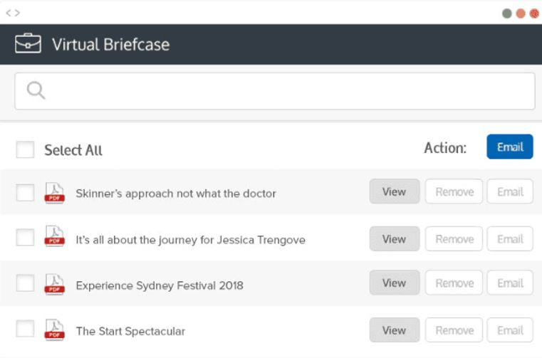Select the checkbox for Experience Sydney Festival 2018
The image size is (542, 358).
(x=25, y=283)
